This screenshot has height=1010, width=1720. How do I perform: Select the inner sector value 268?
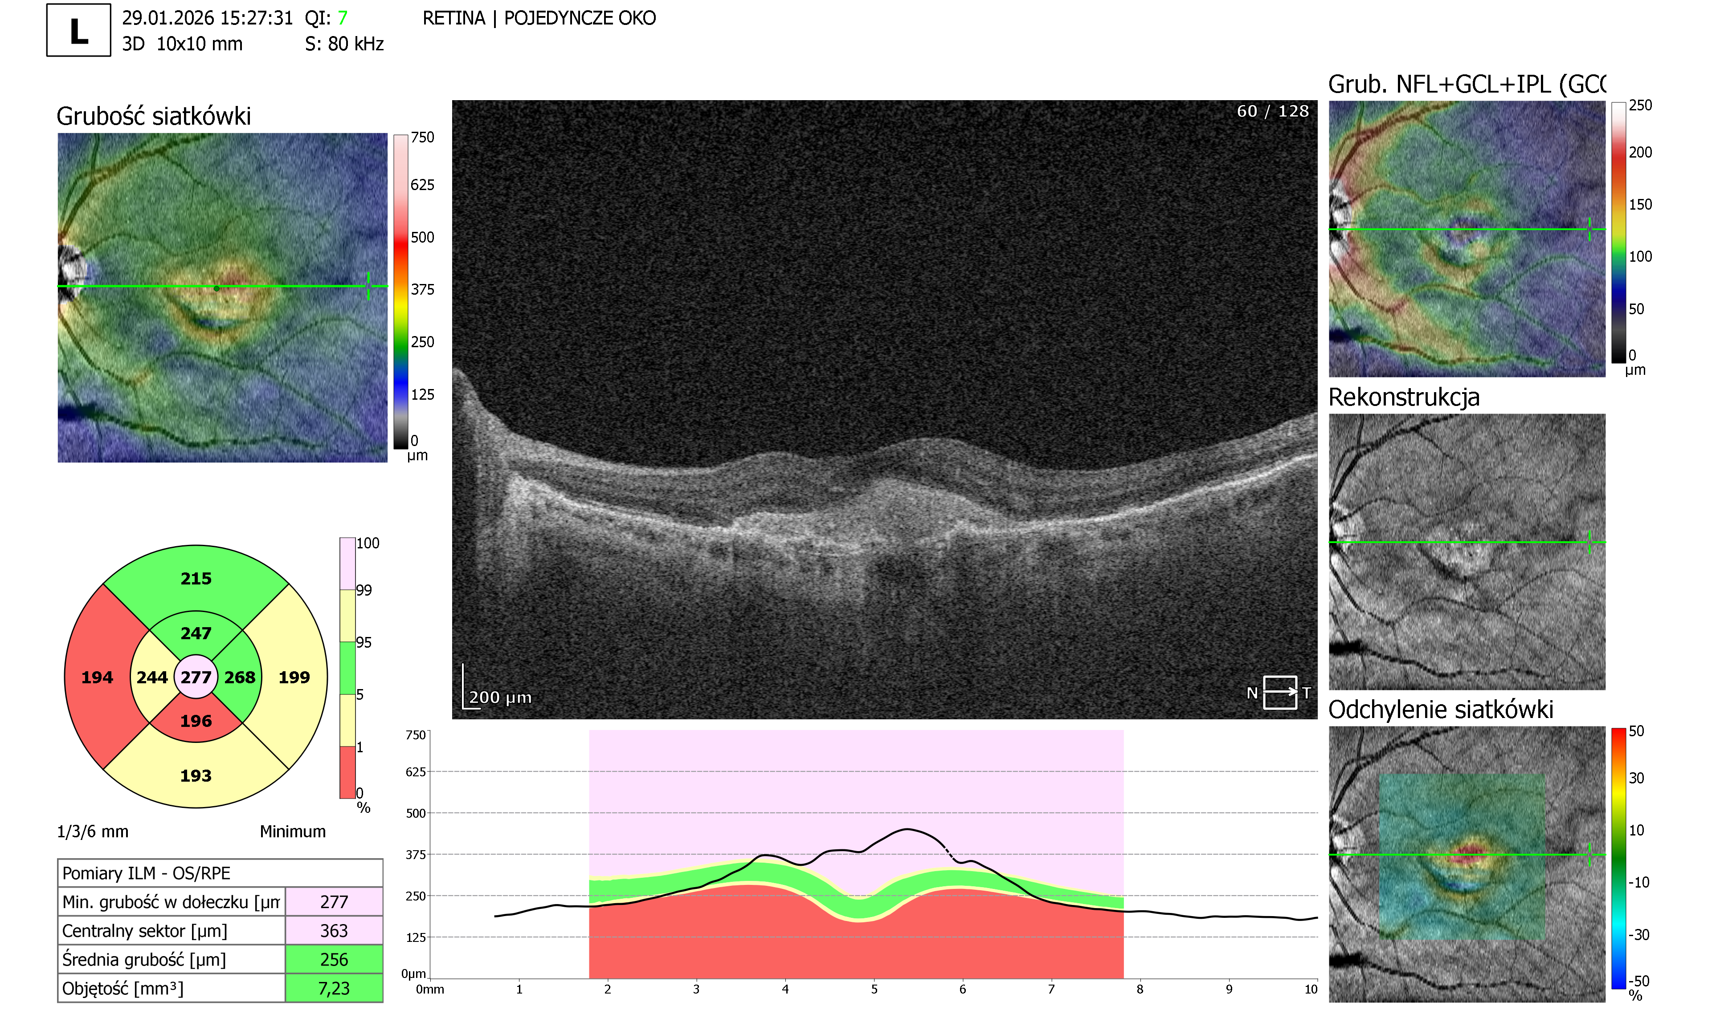coord(240,677)
